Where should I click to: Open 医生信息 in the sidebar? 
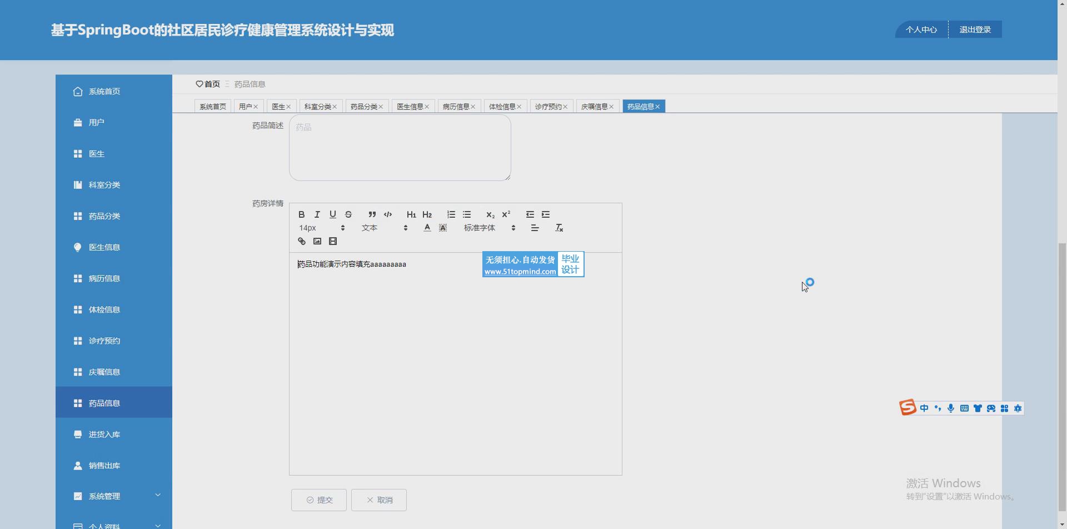click(x=114, y=247)
